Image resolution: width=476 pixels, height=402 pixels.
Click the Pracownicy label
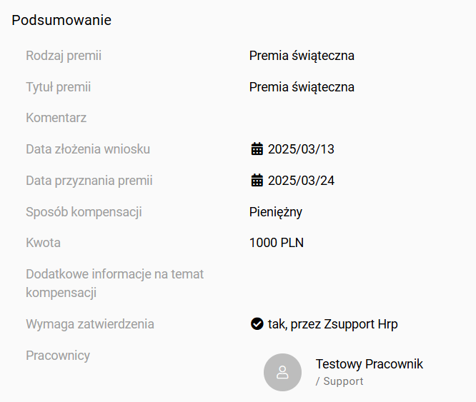pyautogui.click(x=58, y=356)
